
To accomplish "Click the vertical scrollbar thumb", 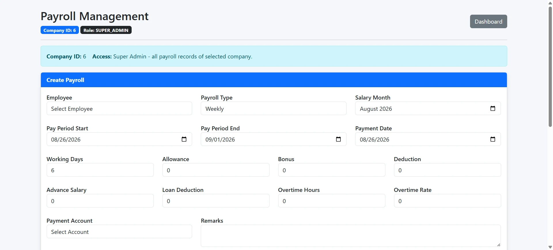I will (550, 66).
